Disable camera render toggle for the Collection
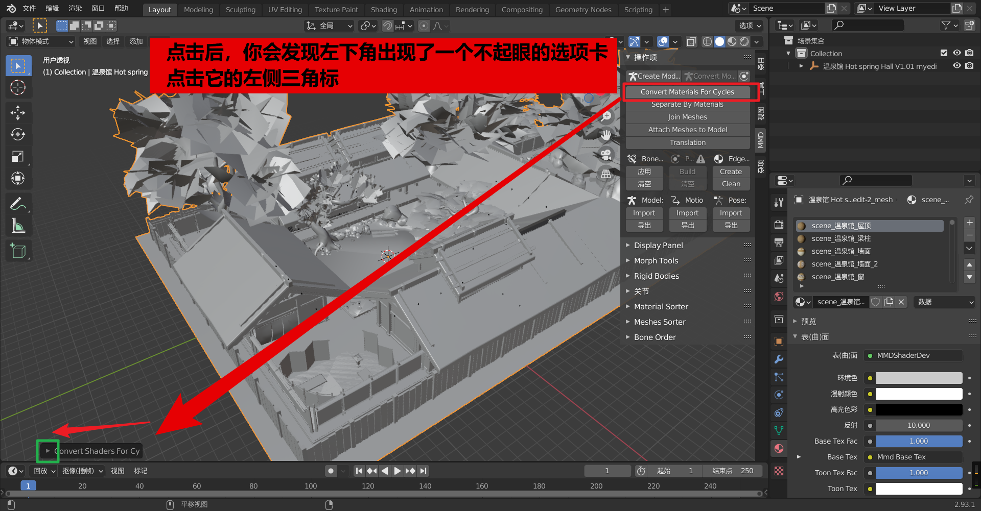Screen dimensions: 981x511 pyautogui.click(x=970, y=53)
